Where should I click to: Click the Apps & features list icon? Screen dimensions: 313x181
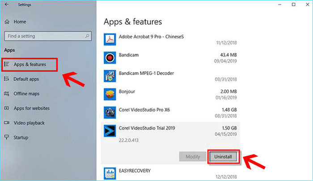(7, 64)
